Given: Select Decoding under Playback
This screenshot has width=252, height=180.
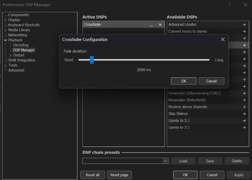Looking at the screenshot, I should pos(20,45).
